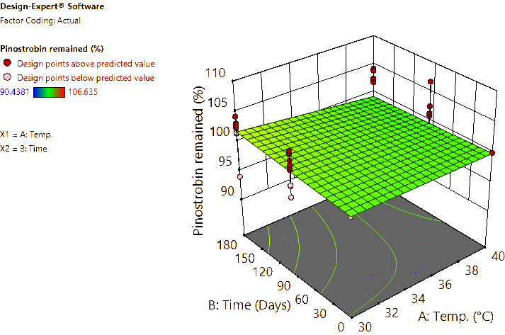The height and width of the screenshot is (335, 505).
Task: Select the 'Design-Expert Software' title text
Action: tap(52, 6)
